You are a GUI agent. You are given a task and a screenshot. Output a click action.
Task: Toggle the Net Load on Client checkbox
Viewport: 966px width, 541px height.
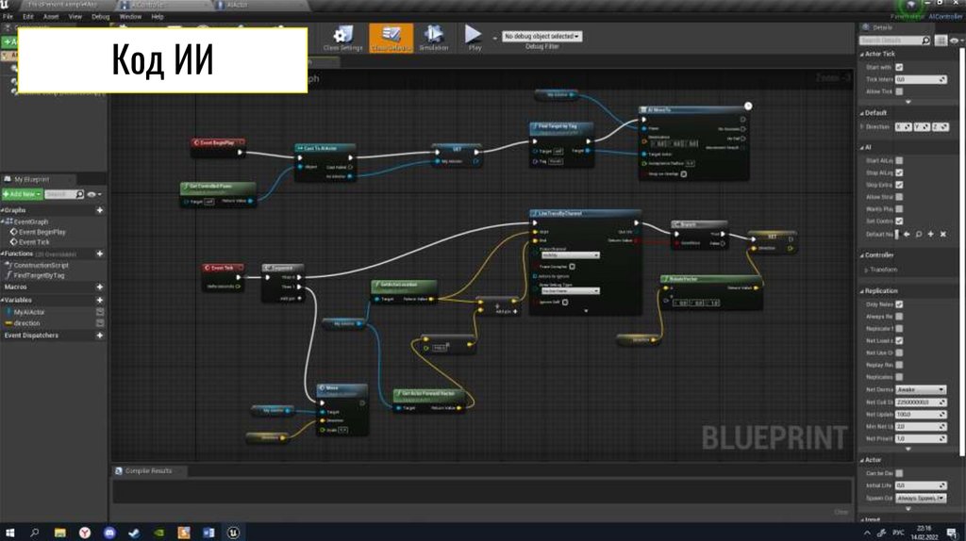(899, 340)
